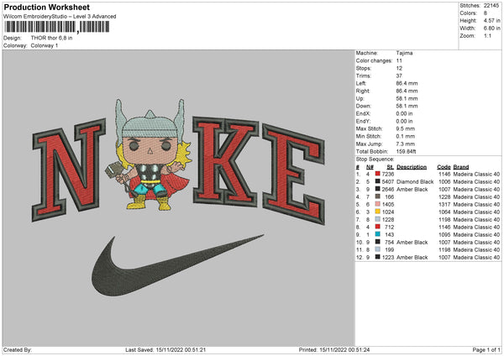Select the Min Stitch value '0.1 mm'
The image size is (504, 356).
406,136
